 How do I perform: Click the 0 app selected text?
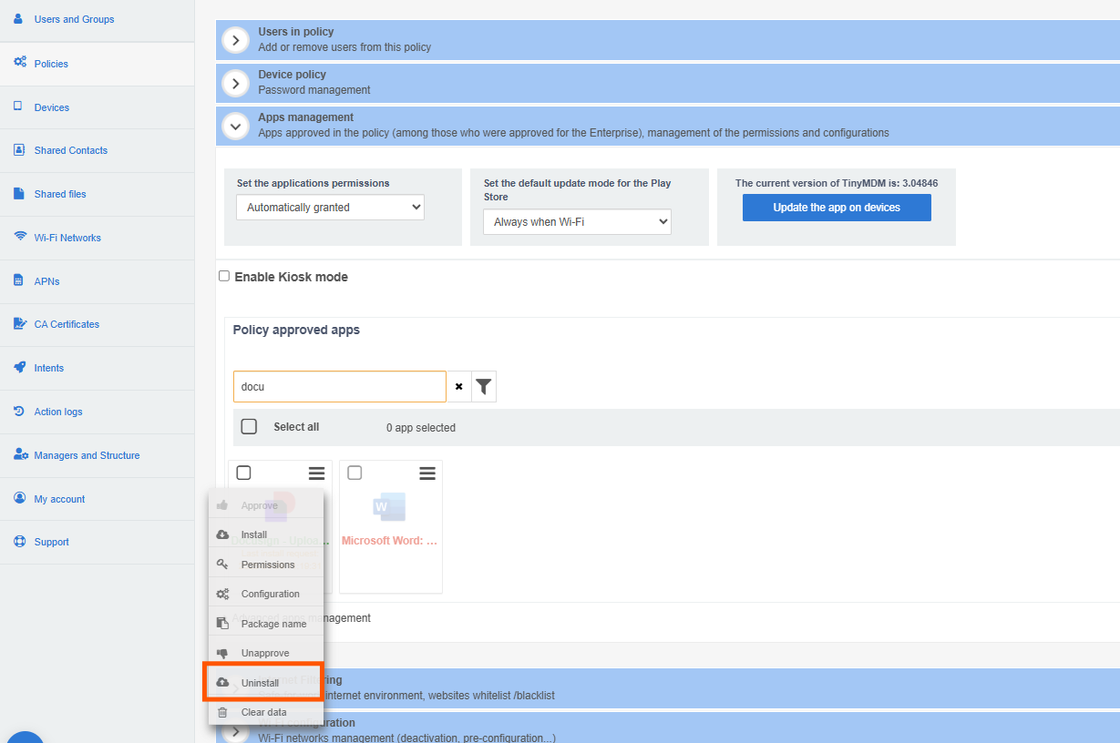[x=421, y=427]
